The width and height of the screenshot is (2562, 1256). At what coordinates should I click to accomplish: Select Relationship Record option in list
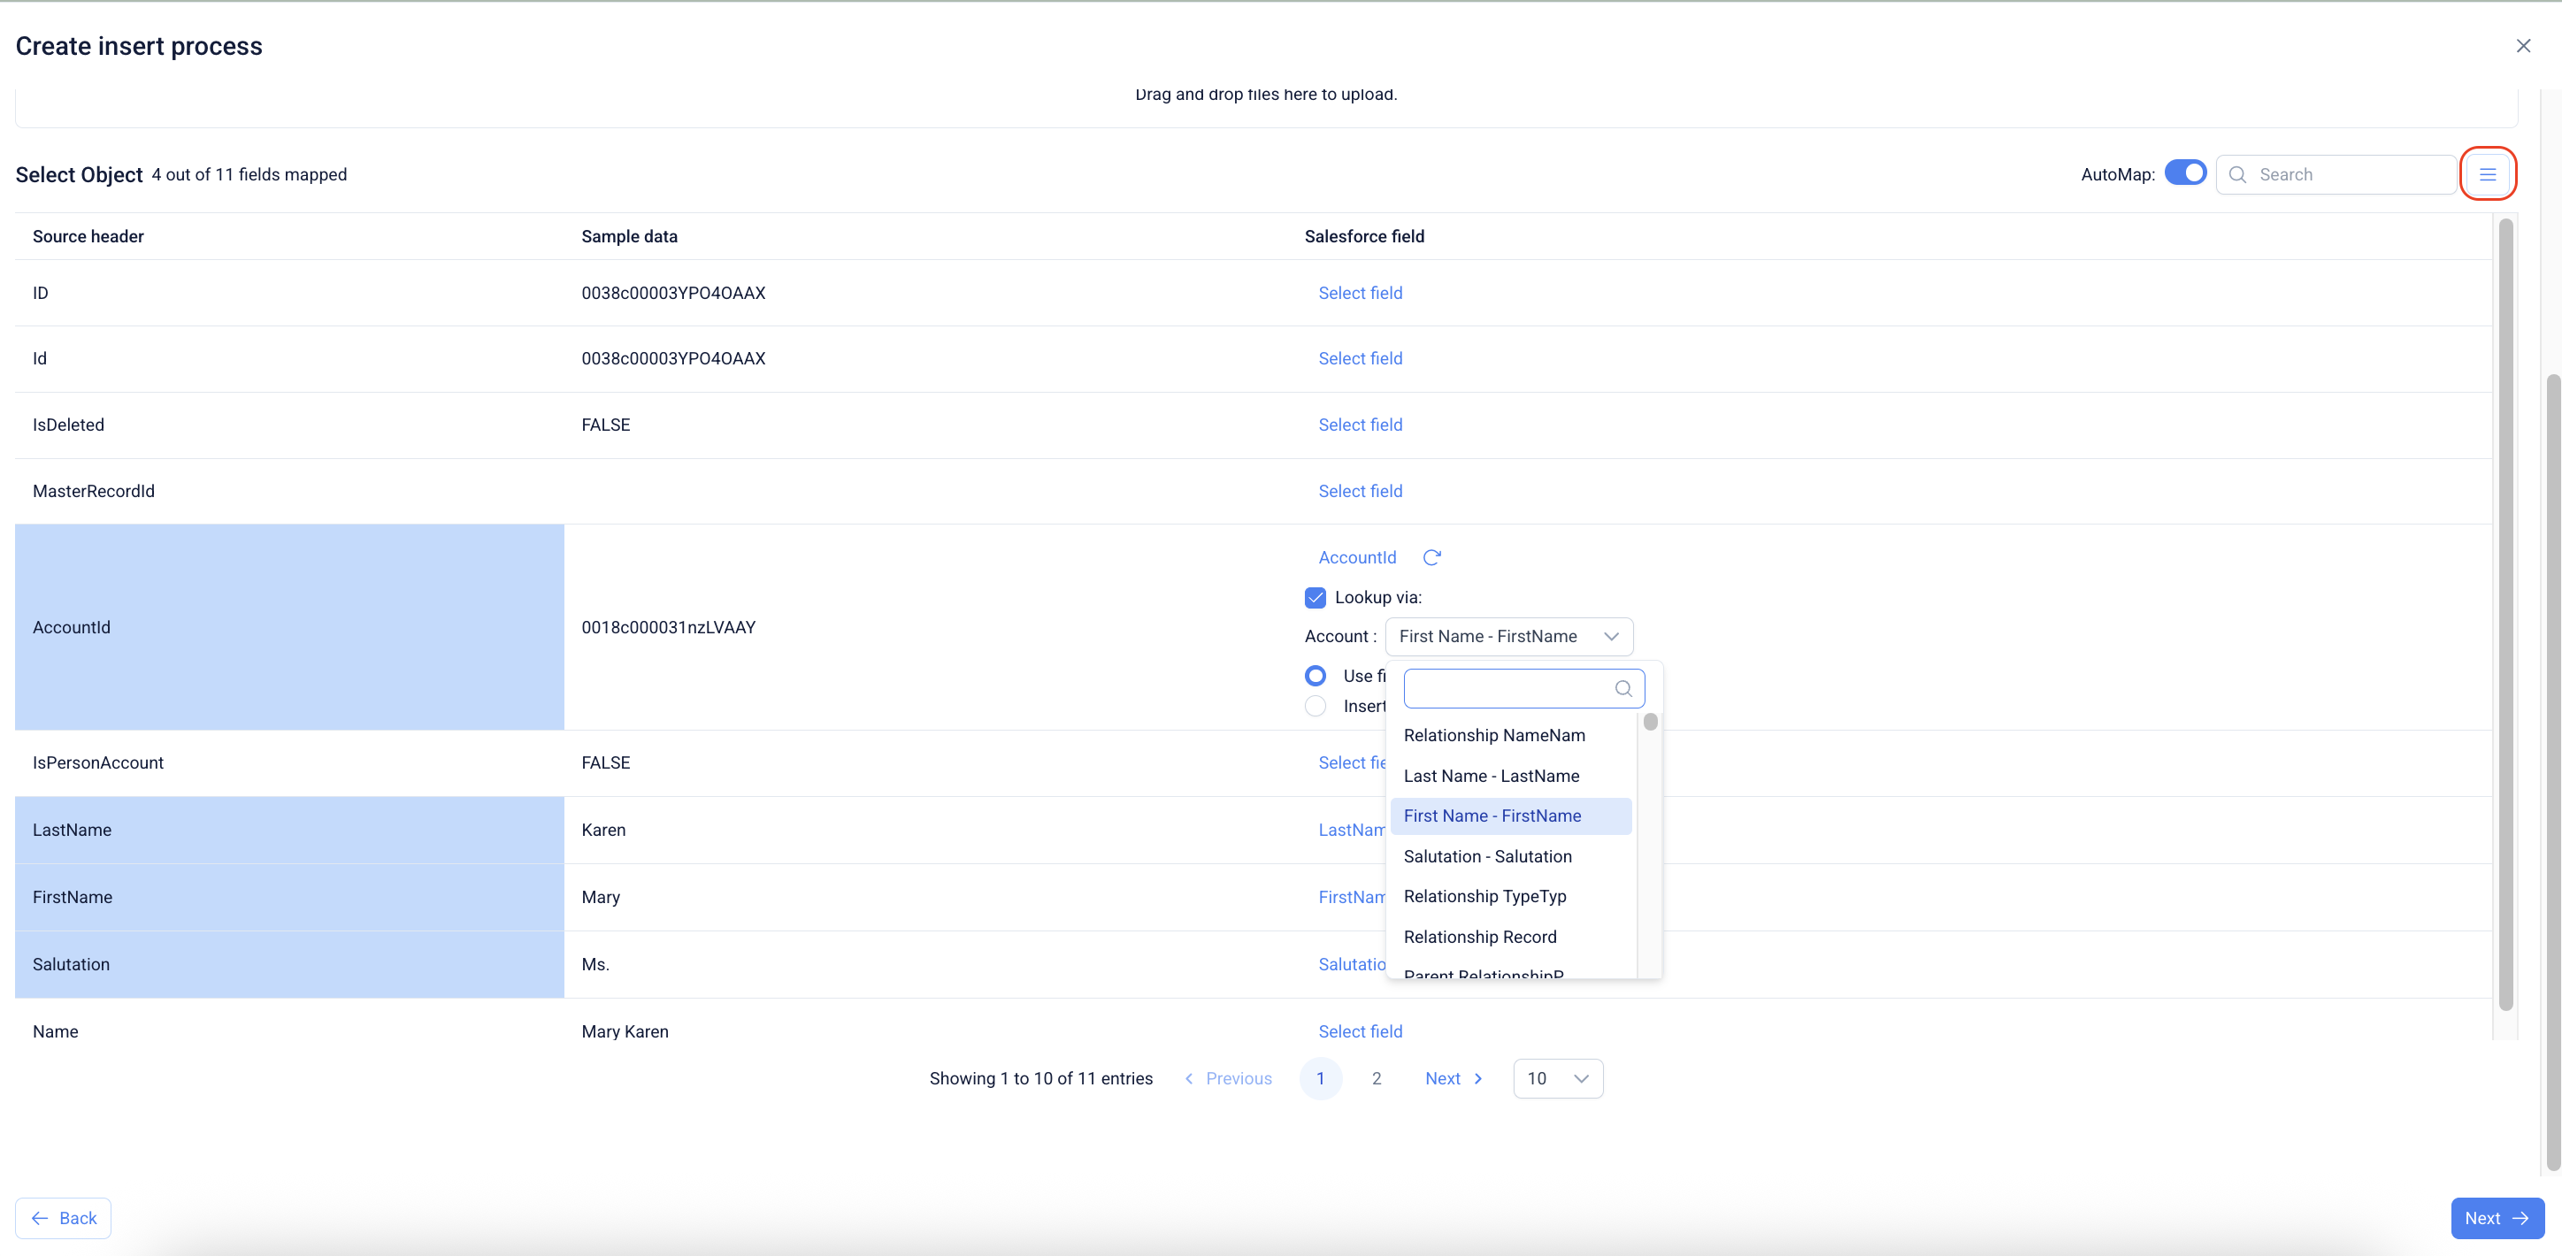pyautogui.click(x=1479, y=937)
